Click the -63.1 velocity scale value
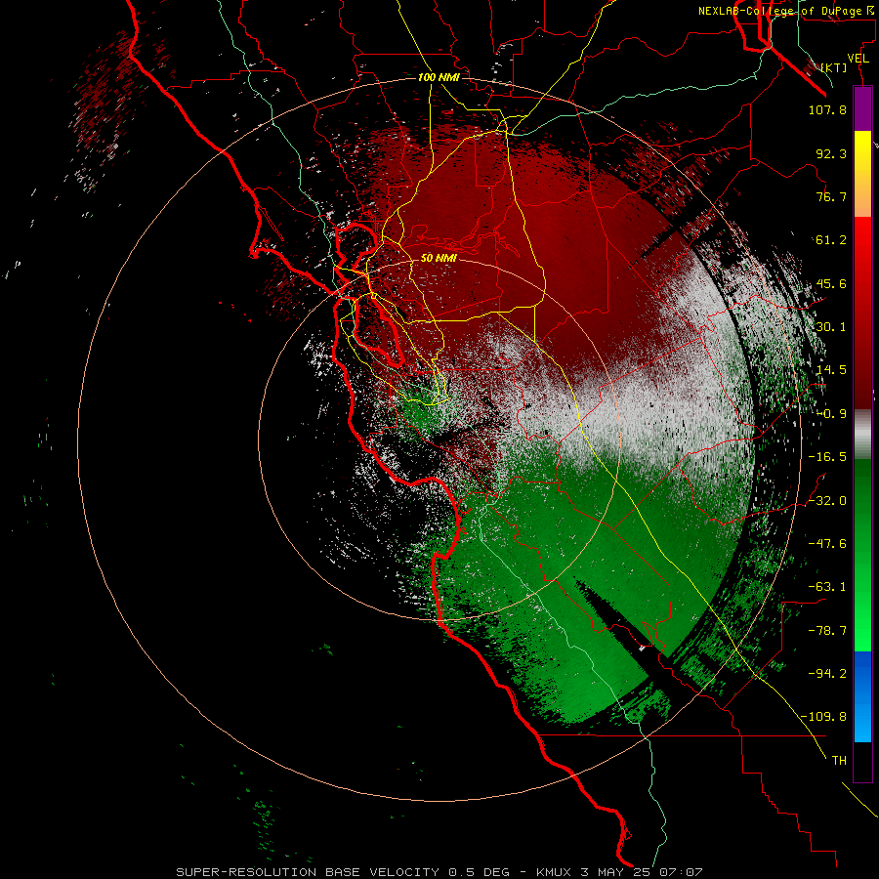This screenshot has width=879, height=879. coord(827,587)
